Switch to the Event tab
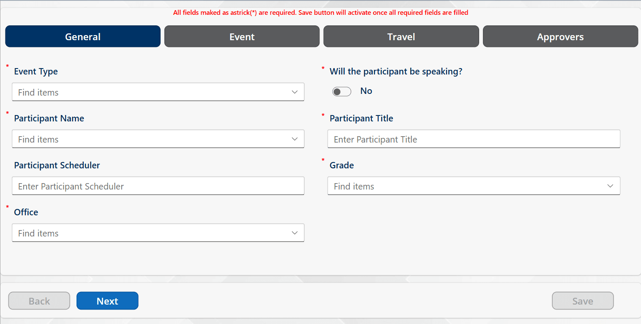This screenshot has height=324, width=641. pyautogui.click(x=242, y=36)
